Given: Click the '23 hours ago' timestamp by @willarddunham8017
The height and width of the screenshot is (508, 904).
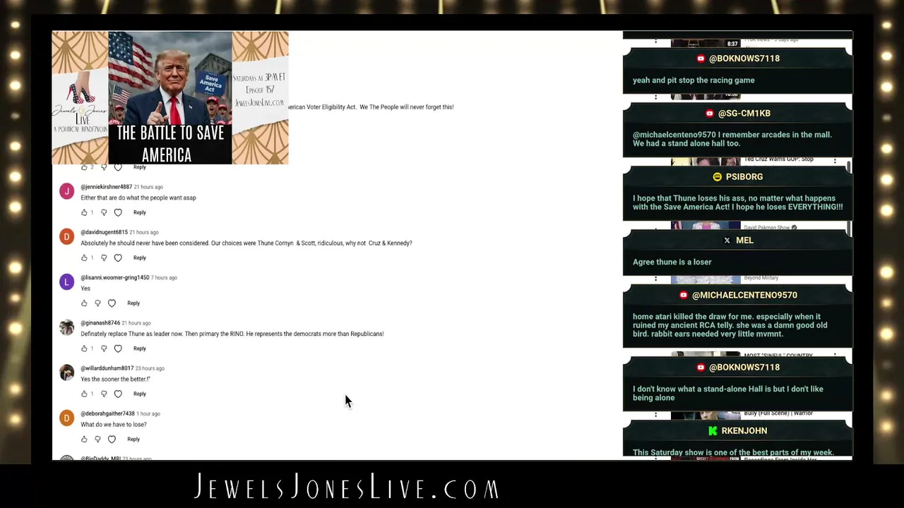Looking at the screenshot, I should click(x=150, y=368).
